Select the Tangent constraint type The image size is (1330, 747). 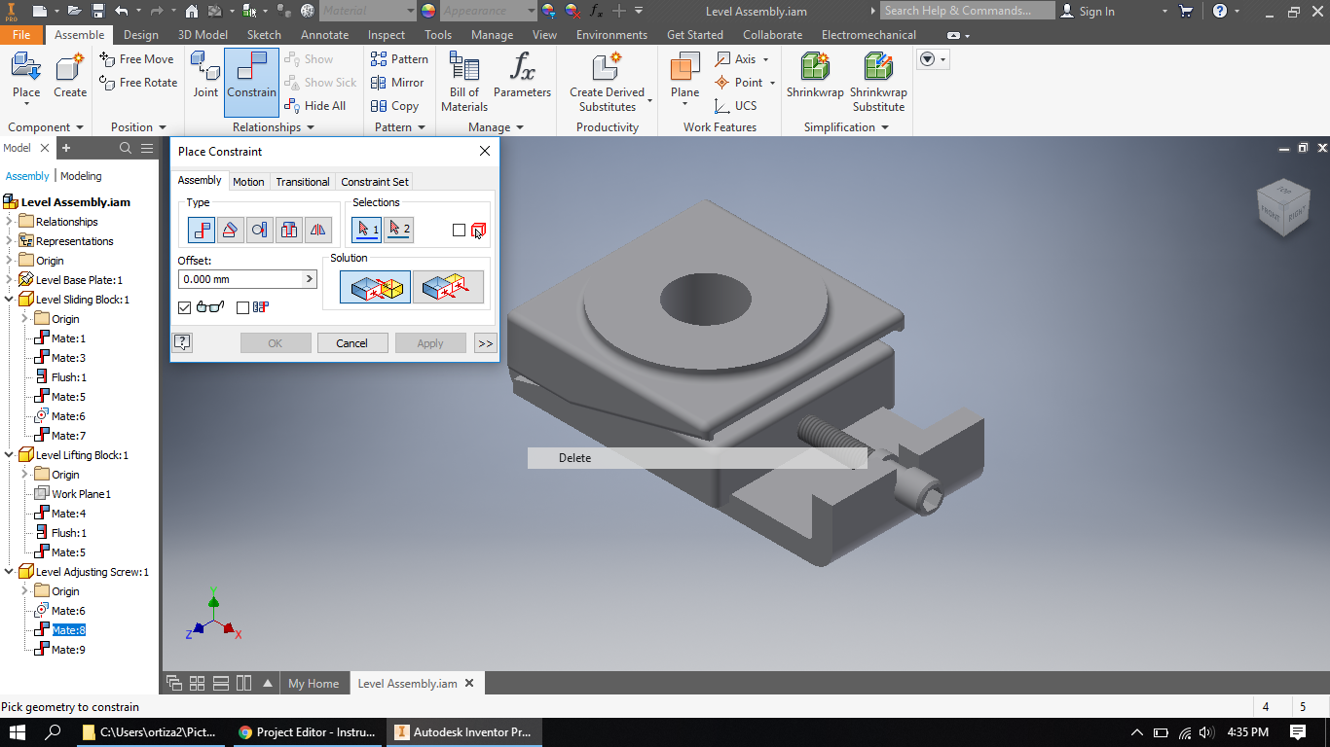258,230
